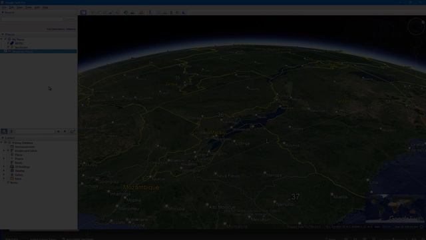Click the panel view icon beside the Places magnifier

[x=11, y=131]
